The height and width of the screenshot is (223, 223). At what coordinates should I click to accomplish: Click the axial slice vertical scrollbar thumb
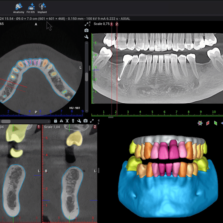(x=86, y=77)
